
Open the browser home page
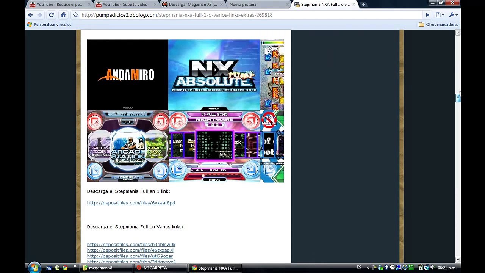(63, 15)
